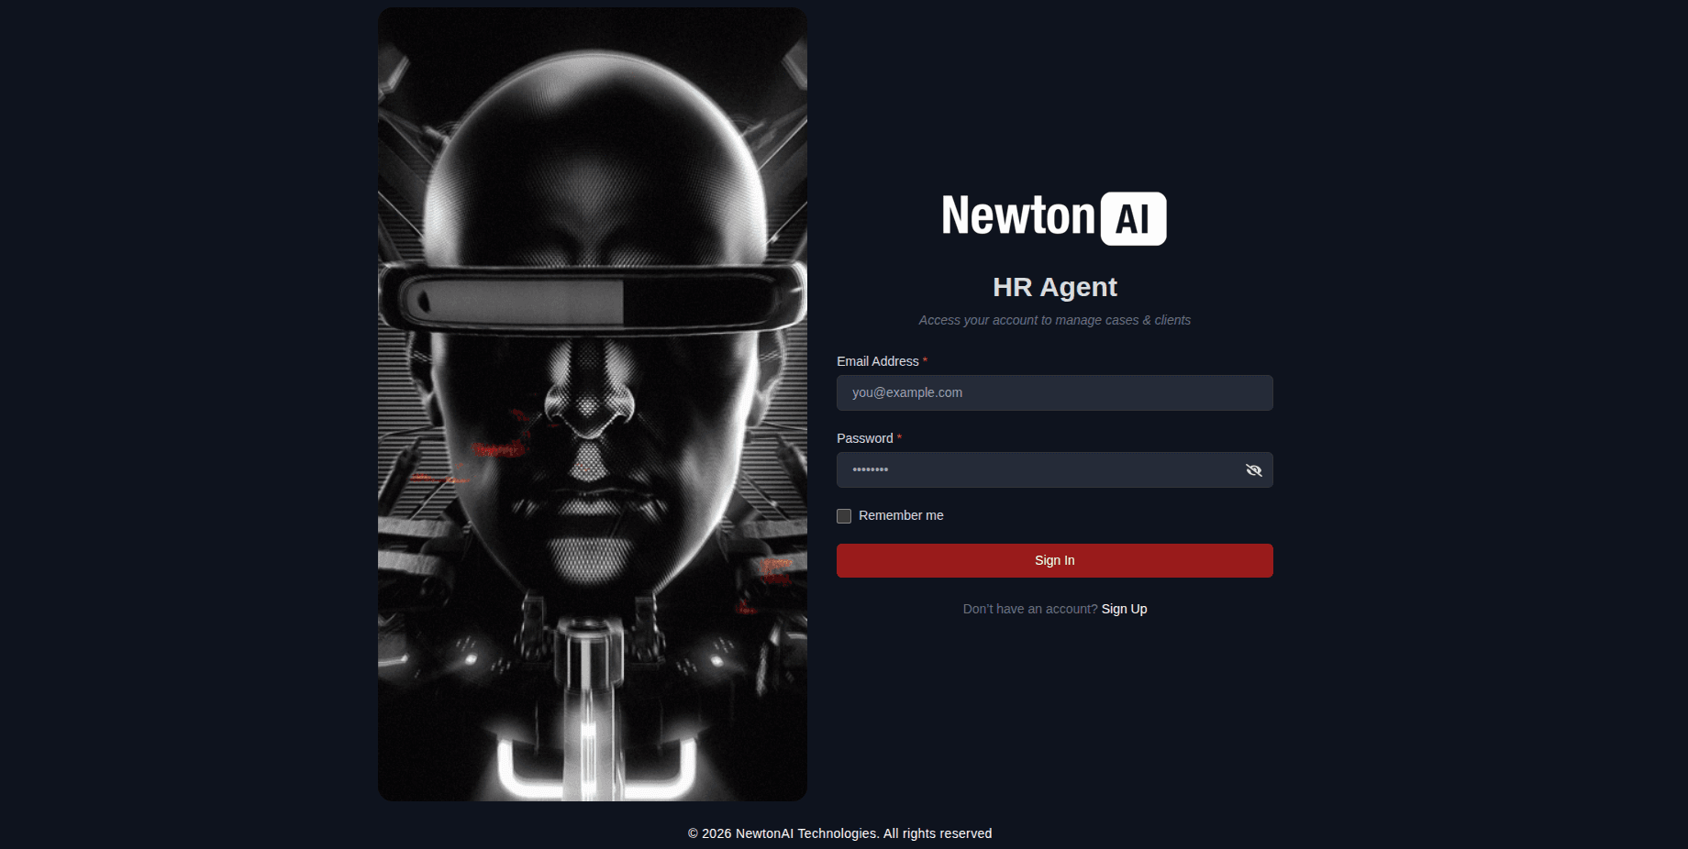Screen dimensions: 1688x849
Task: Click the 'Don't have an account?' text
Action: point(1029,609)
